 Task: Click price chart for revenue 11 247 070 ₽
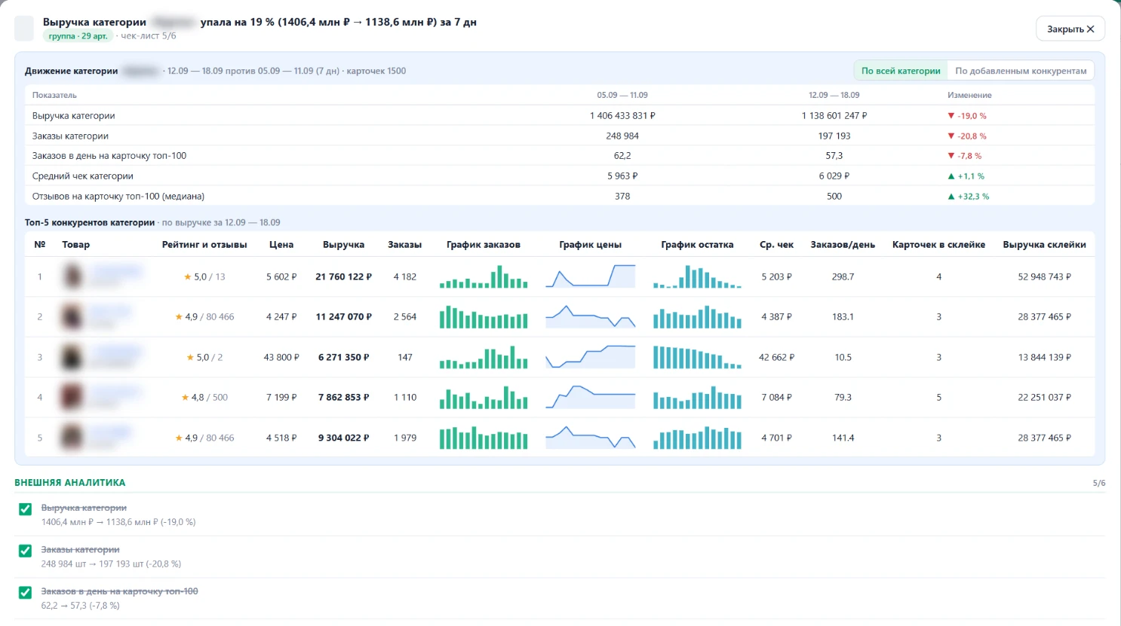coord(591,316)
